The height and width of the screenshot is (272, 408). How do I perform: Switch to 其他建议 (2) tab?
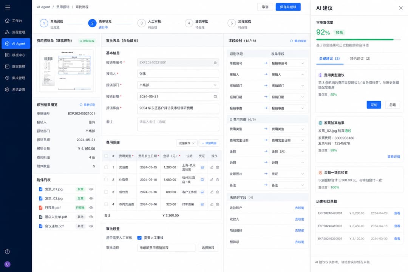(x=360, y=59)
